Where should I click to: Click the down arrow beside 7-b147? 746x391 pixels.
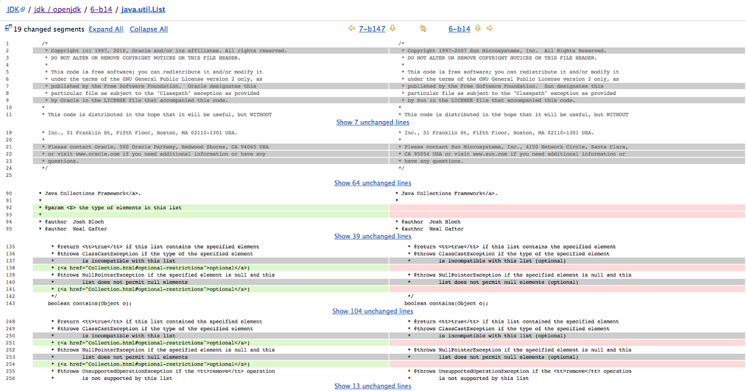pyautogui.click(x=392, y=28)
